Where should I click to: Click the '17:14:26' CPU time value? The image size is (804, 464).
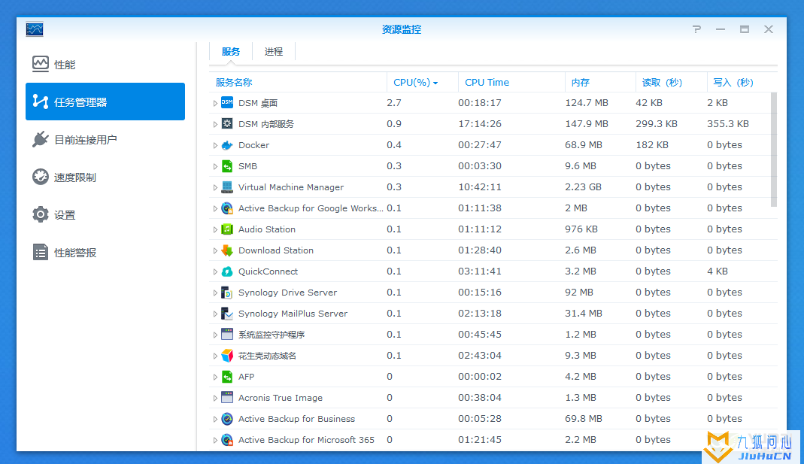click(480, 123)
